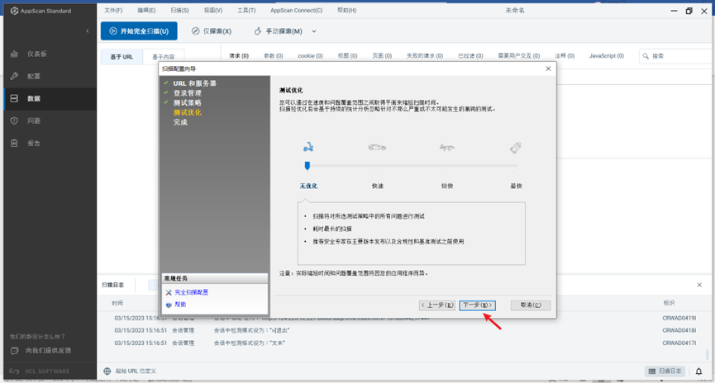Image resolution: width=715 pixels, height=383 pixels.
Task: Click the Explore Only toolbar button
Action: tap(211, 31)
